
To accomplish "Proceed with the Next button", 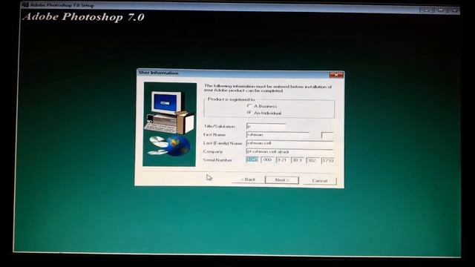I will click(x=282, y=180).
